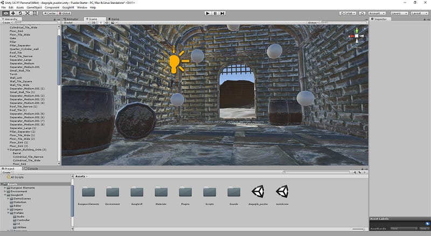Select the Hand tool in toolbar
The image size is (431, 236).
(x=5, y=13)
